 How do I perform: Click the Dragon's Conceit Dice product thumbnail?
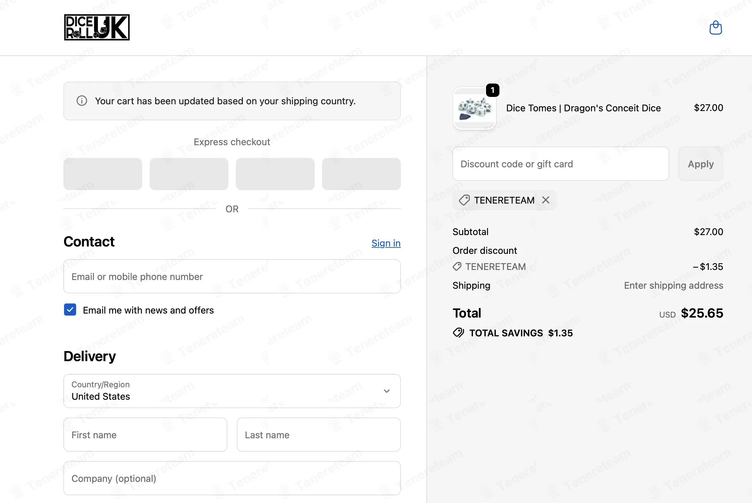[474, 108]
